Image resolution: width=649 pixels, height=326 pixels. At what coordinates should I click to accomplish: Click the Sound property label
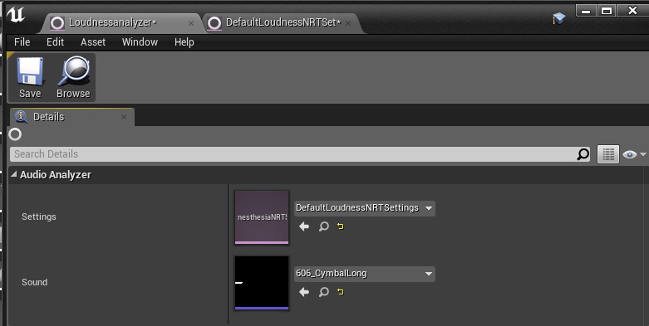coord(34,282)
